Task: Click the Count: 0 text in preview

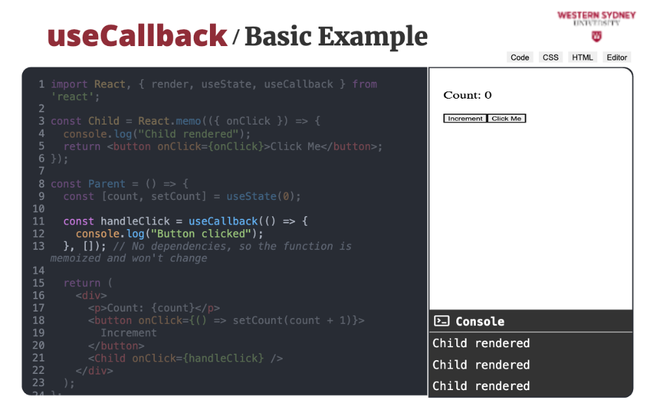Action: click(467, 95)
